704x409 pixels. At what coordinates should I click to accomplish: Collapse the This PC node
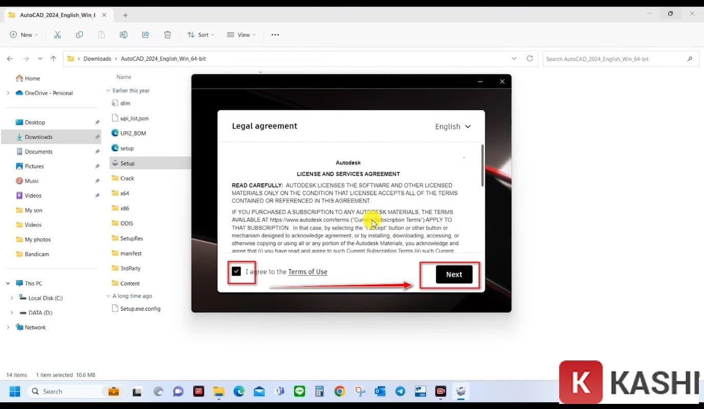(x=8, y=283)
